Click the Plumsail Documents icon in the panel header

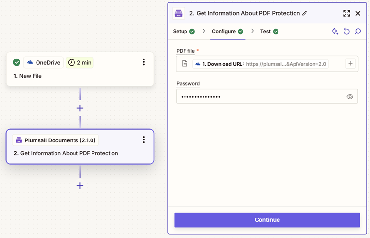[x=178, y=13]
